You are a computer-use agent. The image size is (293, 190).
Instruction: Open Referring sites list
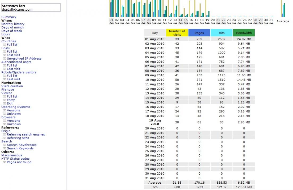coord(18,138)
